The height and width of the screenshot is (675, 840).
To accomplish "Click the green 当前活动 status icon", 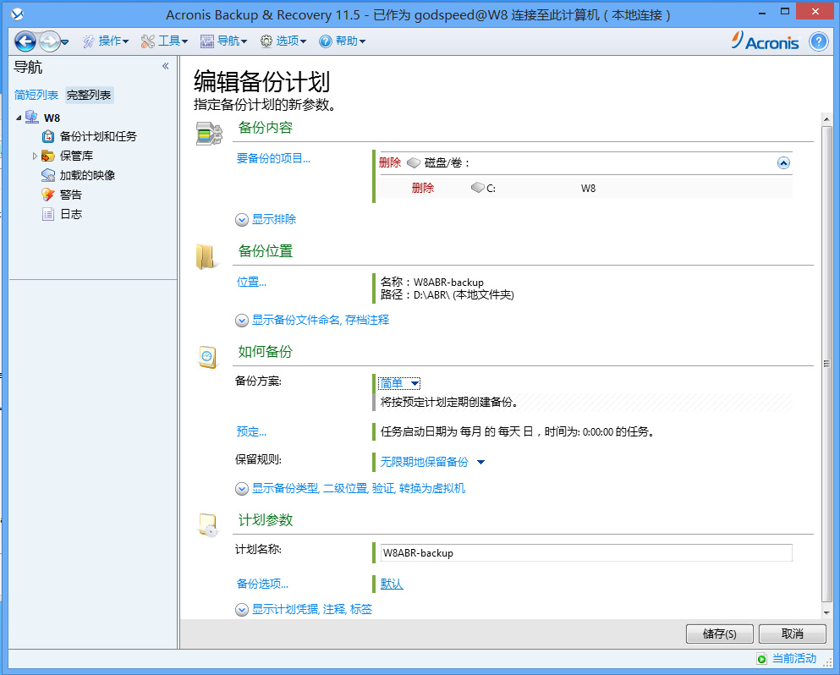I will [762, 659].
